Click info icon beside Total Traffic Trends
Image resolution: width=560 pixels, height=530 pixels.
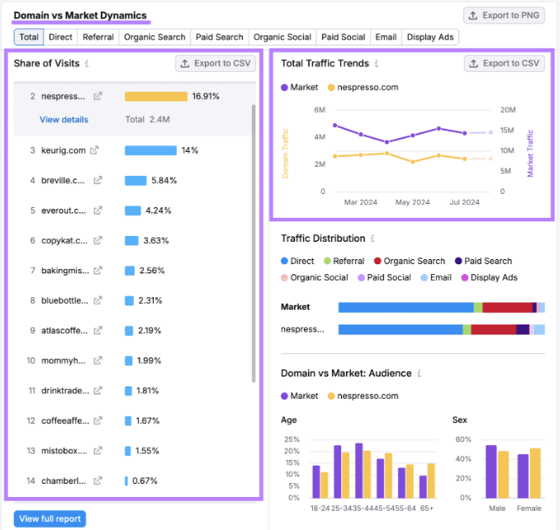point(377,64)
